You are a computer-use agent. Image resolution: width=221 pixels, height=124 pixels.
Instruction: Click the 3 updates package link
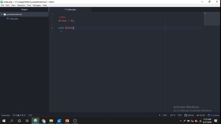(213, 115)
